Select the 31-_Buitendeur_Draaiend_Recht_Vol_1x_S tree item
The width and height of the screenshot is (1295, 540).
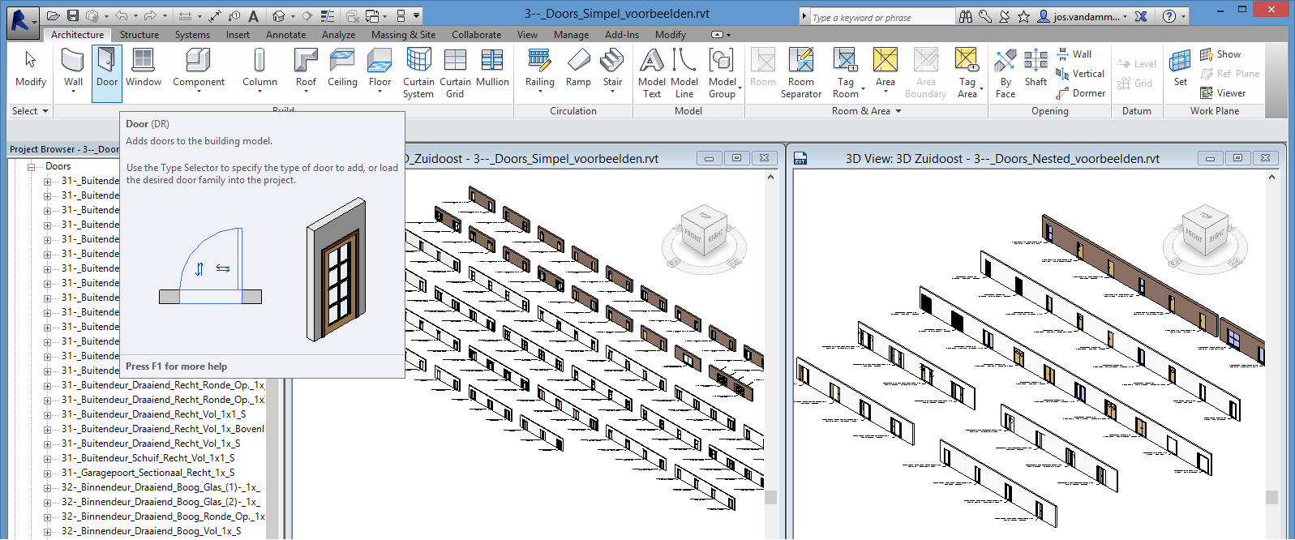(151, 444)
